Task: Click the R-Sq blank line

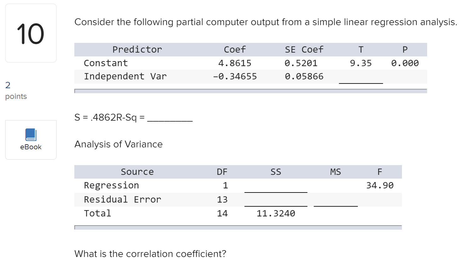Action: pos(170,118)
